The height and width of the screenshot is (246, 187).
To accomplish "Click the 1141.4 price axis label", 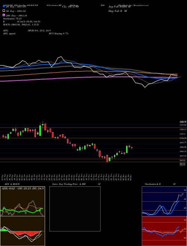I will (183, 134).
